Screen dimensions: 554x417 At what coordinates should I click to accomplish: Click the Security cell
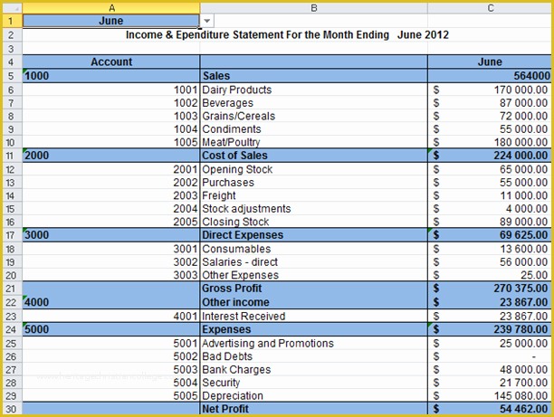[x=314, y=383]
